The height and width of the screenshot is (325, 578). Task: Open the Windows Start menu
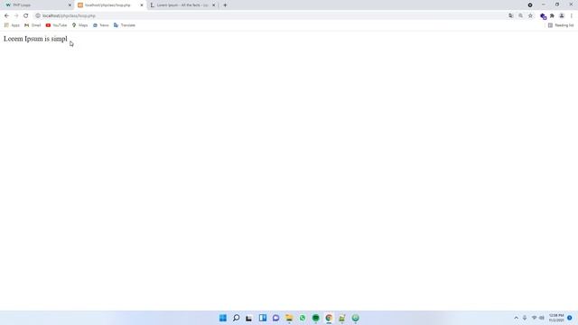pyautogui.click(x=223, y=318)
